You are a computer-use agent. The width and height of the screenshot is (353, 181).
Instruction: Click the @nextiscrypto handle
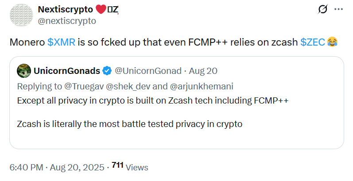(66, 20)
